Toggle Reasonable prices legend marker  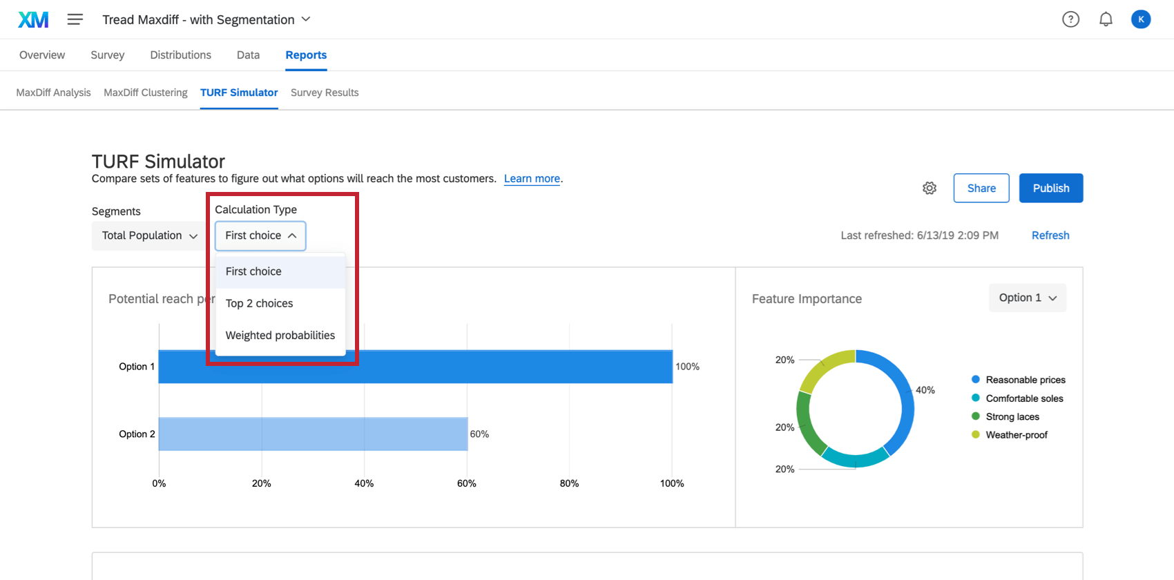(x=976, y=380)
